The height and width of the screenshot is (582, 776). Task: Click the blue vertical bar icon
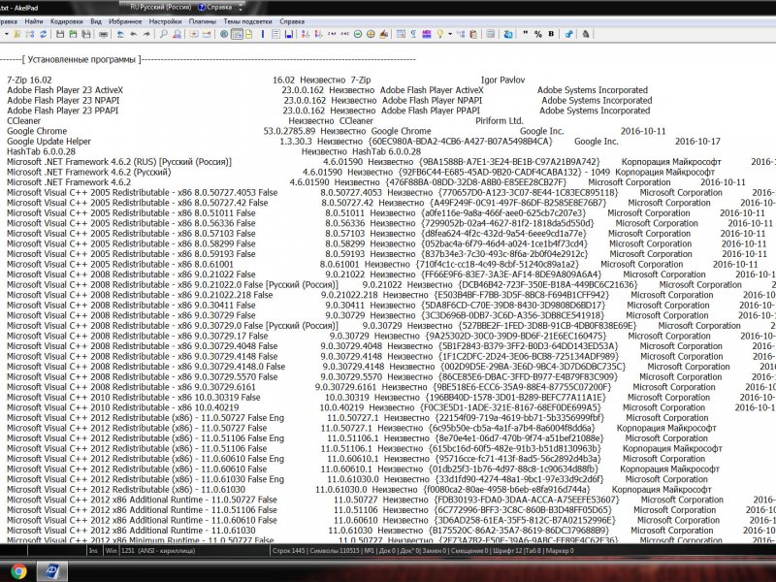[262, 34]
